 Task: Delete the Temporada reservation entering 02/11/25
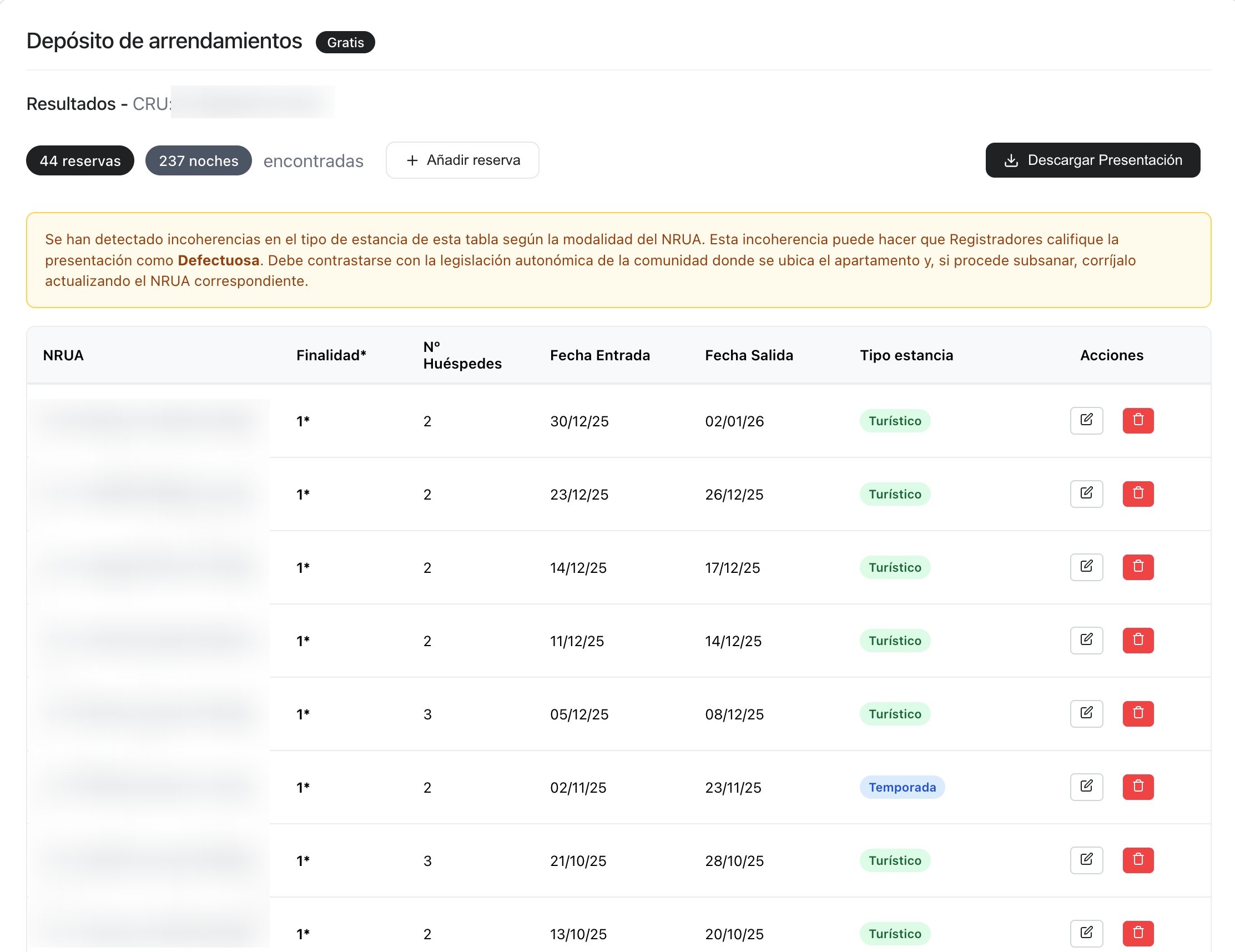1138,787
